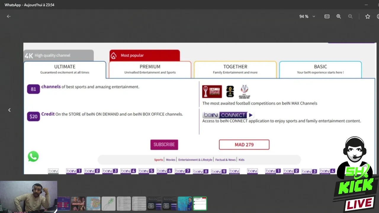The image size is (379, 213).
Task: Set image to actual size 1:1
Action: point(327,17)
